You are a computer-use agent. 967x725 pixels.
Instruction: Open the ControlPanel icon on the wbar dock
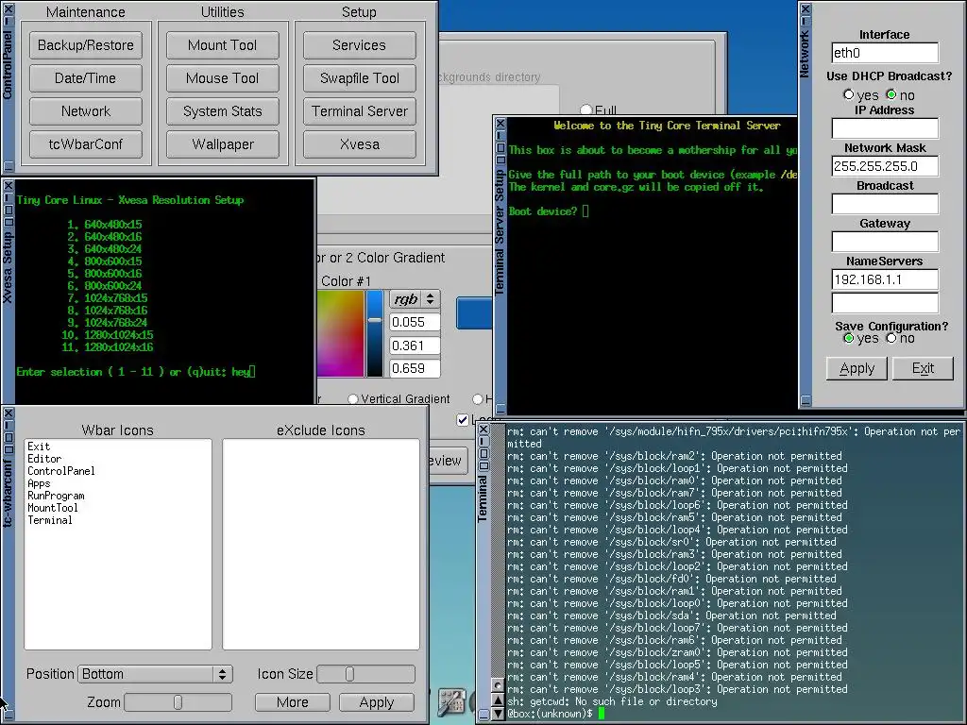coord(451,702)
